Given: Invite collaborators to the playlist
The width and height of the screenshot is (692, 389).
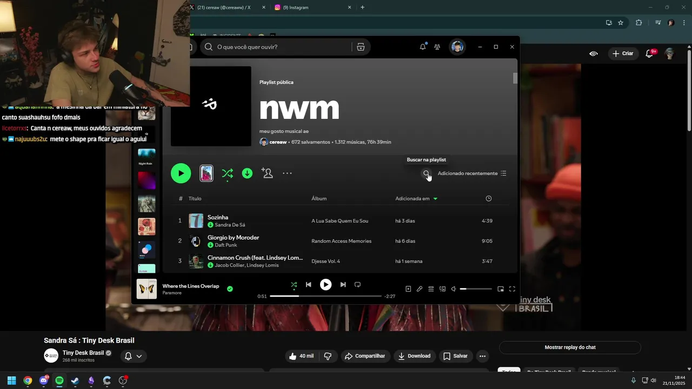Looking at the screenshot, I should click(267, 173).
